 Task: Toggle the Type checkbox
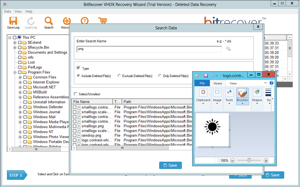point(78,68)
